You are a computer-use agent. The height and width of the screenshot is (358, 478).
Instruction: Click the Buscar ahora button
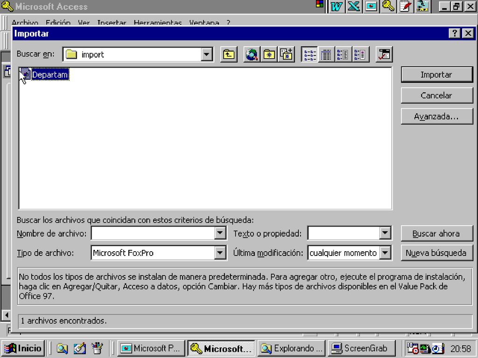coord(437,234)
